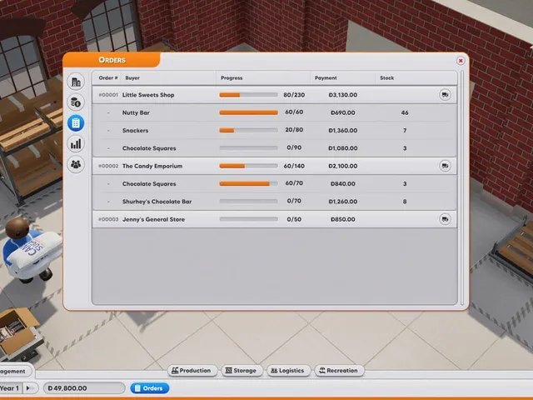The image size is (533, 400).
Task: Click the 0/50 progress count
Action: (x=294, y=219)
